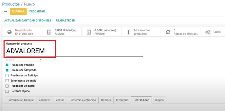Enable the Puede ser un Anticipo checkbox
Image resolution: width=225 pixels, height=111 pixels.
7,75
